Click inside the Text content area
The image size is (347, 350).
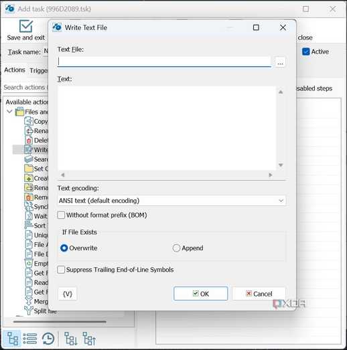(167, 128)
